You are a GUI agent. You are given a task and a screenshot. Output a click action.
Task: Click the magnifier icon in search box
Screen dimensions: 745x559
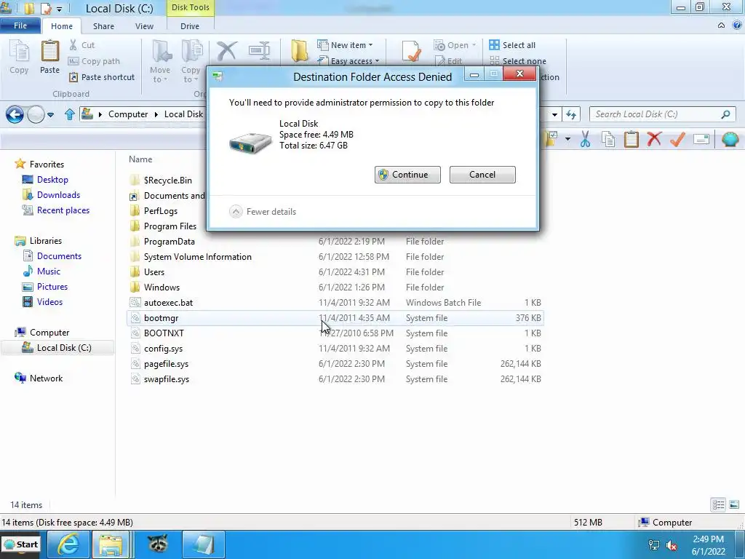click(725, 114)
